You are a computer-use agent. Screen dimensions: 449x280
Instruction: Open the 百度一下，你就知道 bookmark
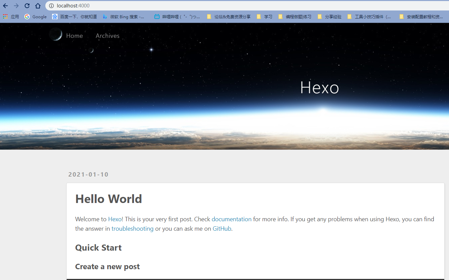click(x=74, y=17)
